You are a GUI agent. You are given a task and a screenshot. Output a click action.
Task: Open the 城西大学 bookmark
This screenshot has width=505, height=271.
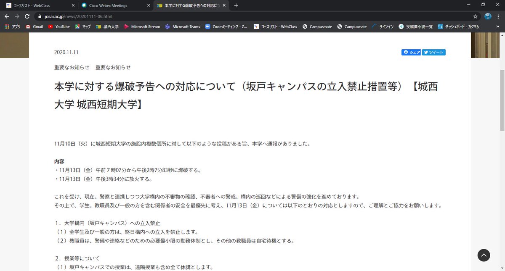point(107,26)
